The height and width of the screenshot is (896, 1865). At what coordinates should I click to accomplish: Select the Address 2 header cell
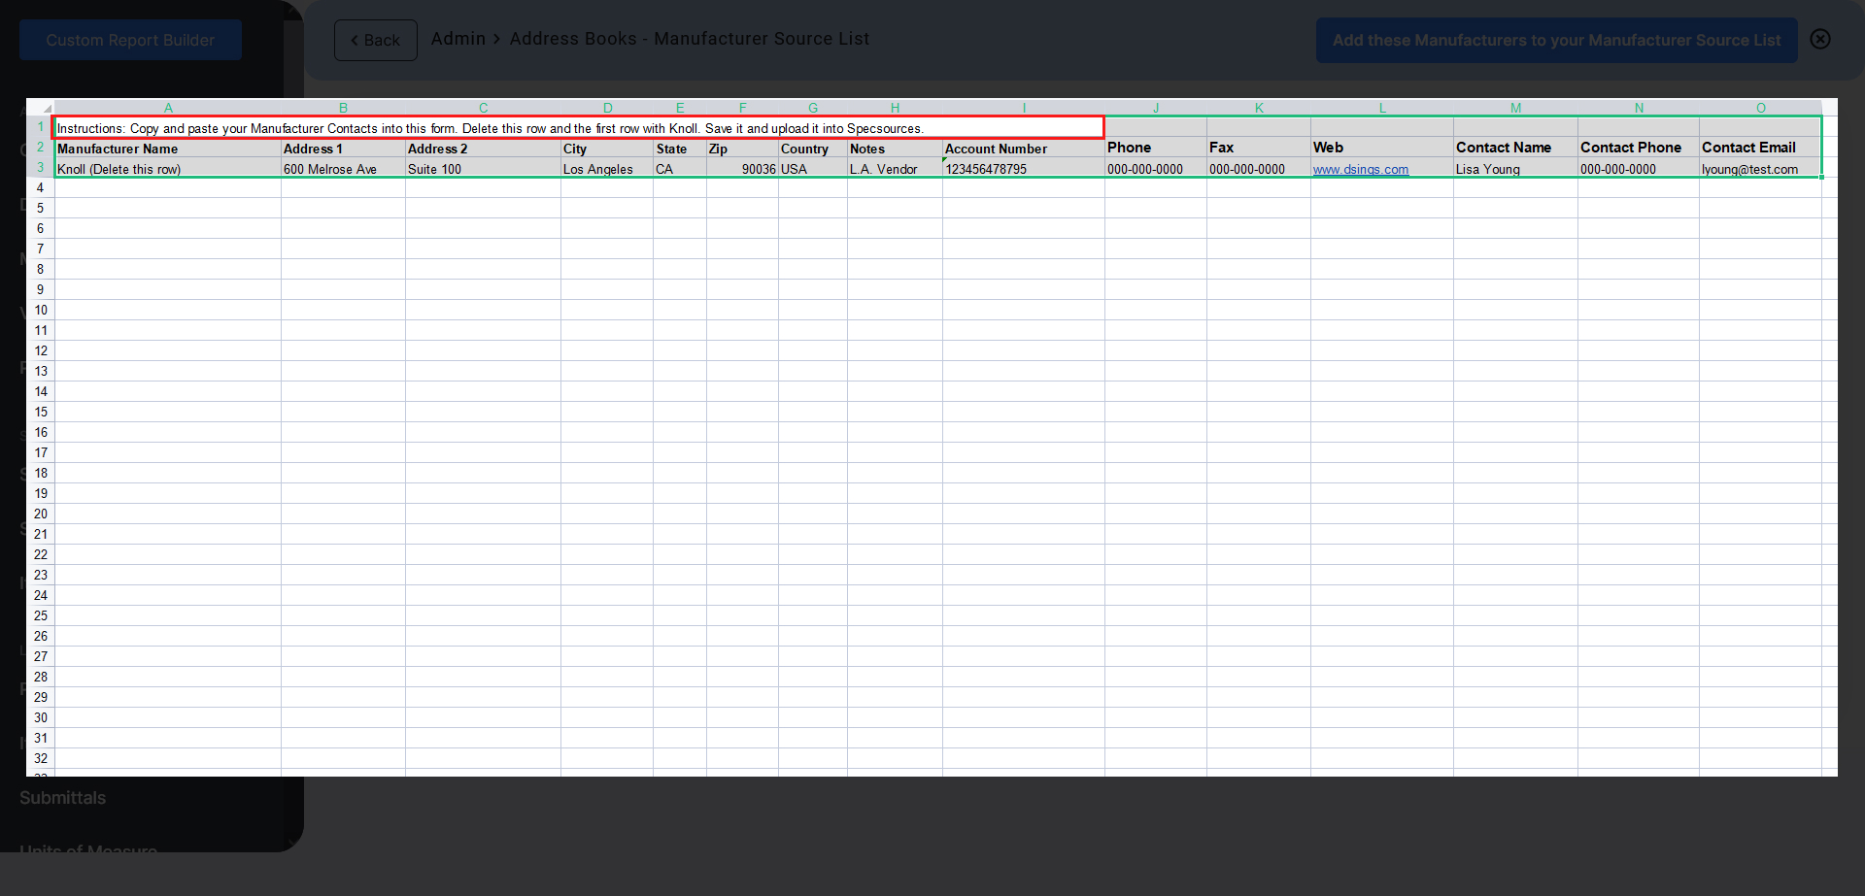(x=483, y=149)
